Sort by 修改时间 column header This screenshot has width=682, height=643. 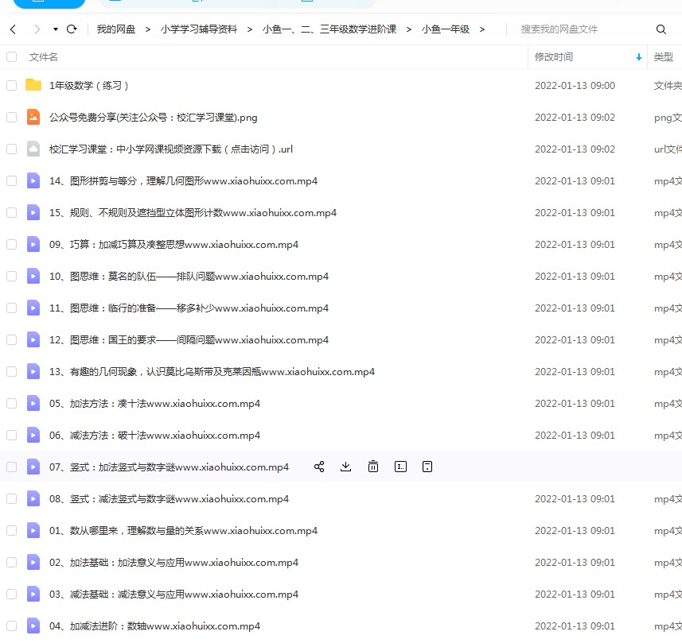(554, 57)
